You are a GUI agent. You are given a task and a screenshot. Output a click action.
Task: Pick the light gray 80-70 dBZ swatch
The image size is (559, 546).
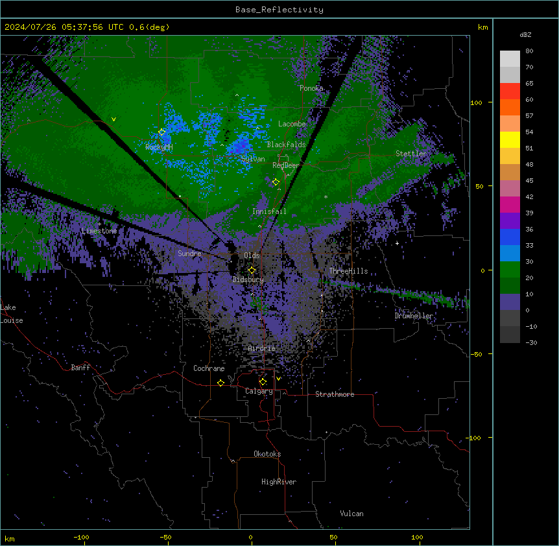click(510, 59)
